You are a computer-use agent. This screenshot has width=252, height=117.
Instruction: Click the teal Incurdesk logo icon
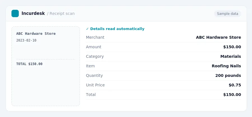tap(15, 13)
